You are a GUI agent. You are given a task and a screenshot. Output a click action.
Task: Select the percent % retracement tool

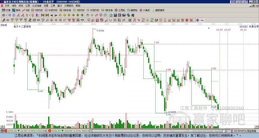click(139, 20)
